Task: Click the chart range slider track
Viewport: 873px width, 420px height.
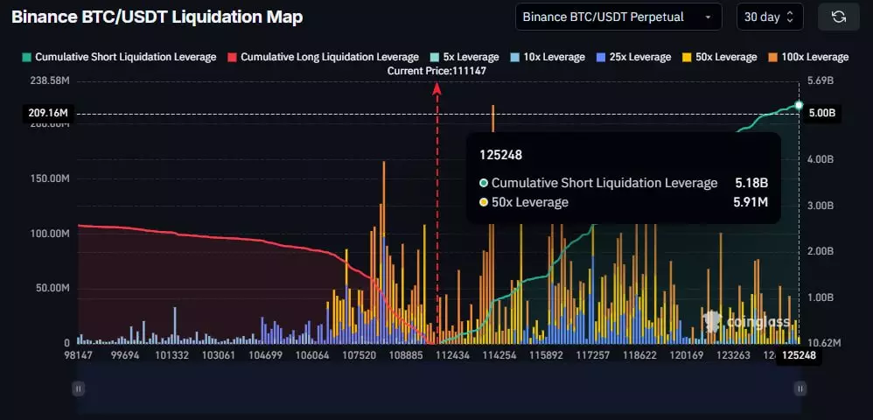Action: click(x=437, y=388)
